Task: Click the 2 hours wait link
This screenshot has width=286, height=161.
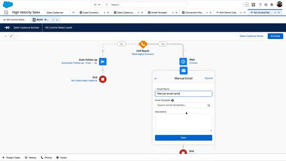Action: (x=193, y=63)
